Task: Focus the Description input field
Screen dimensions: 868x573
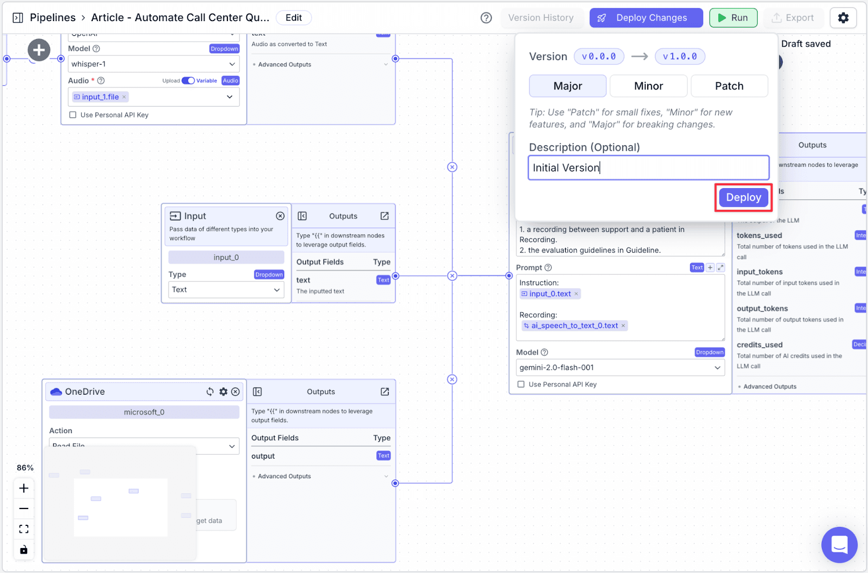Action: click(x=648, y=168)
